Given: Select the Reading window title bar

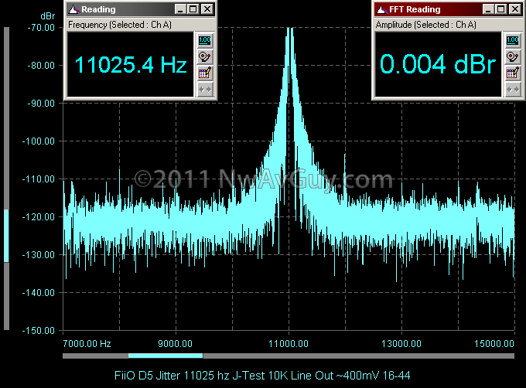Looking at the screenshot, I should click(x=124, y=9).
